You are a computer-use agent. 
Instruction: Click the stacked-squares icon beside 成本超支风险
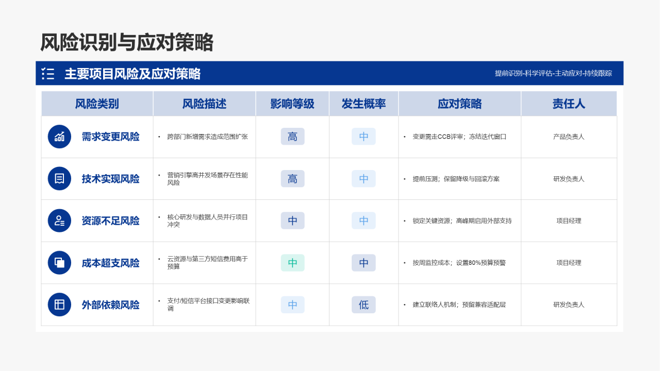(x=60, y=263)
